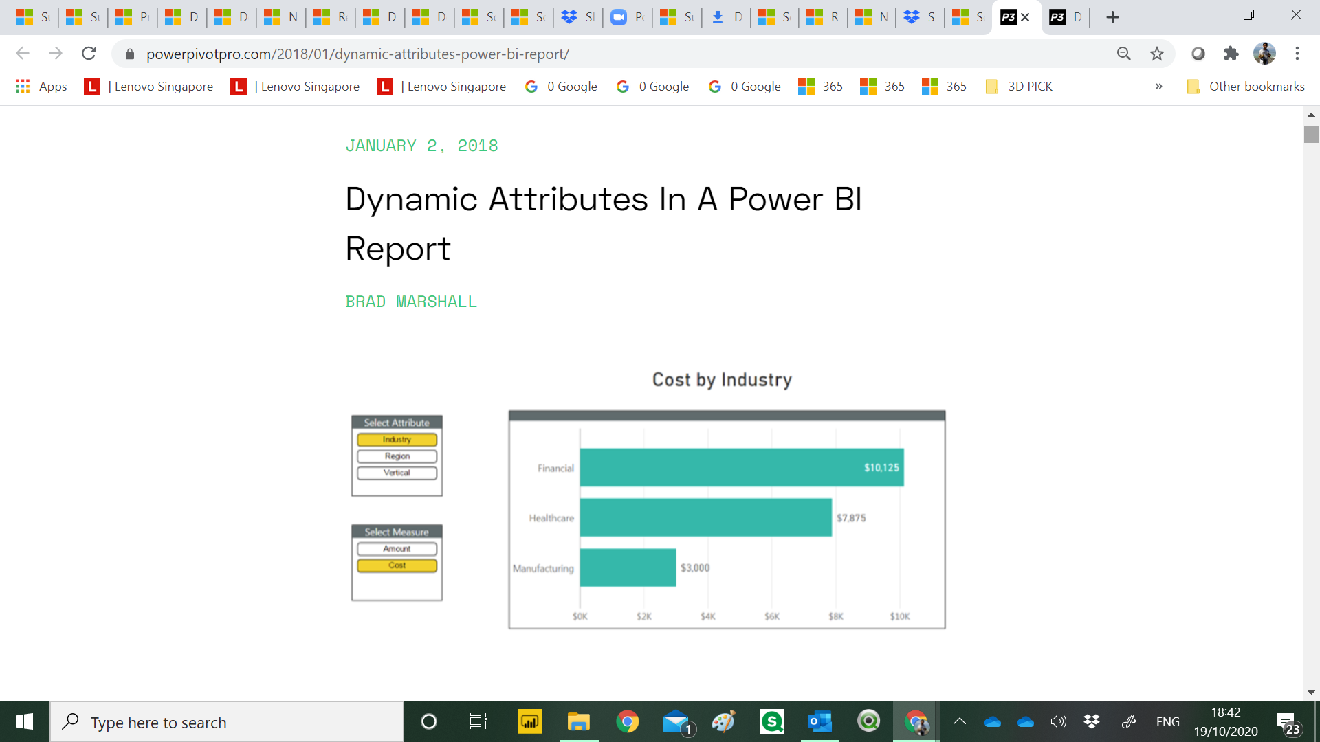Open File Explorer from taskbar
Image resolution: width=1320 pixels, height=742 pixels.
point(579,721)
